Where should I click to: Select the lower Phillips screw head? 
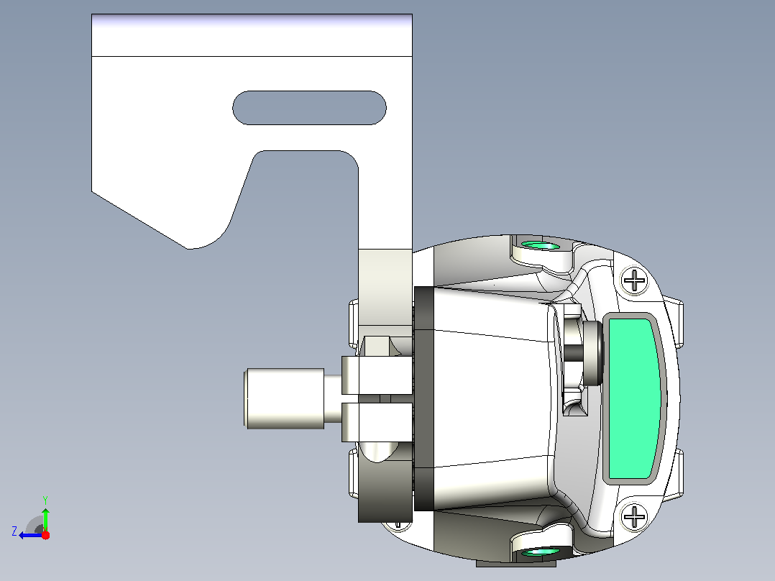coord(634,516)
